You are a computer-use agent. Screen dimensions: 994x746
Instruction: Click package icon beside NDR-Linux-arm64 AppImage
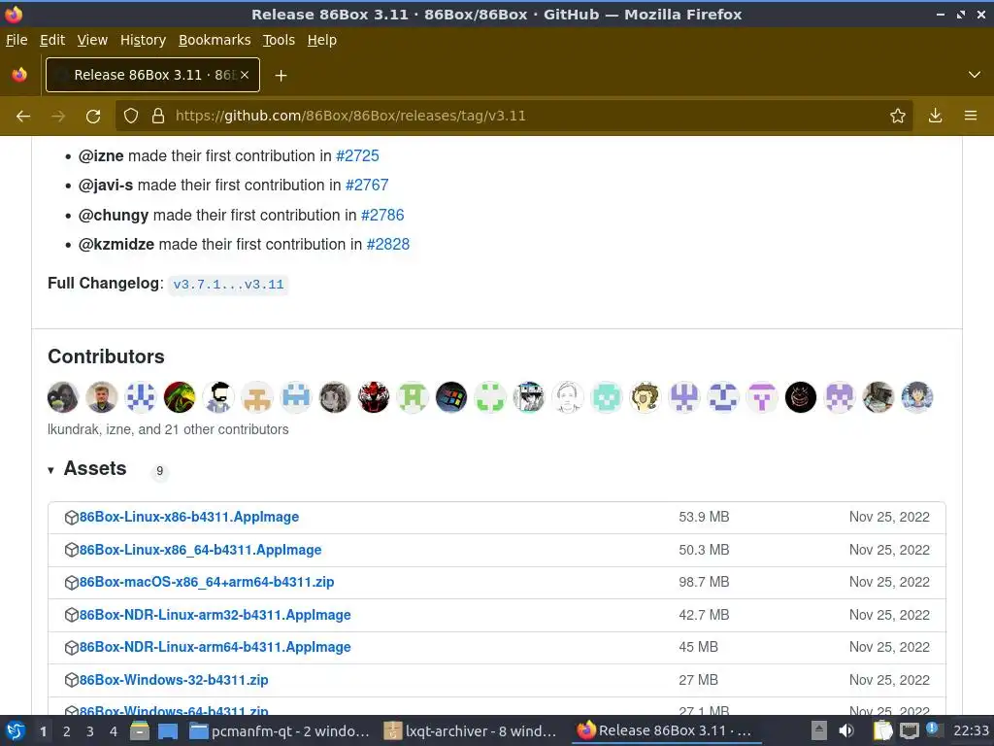click(x=72, y=648)
